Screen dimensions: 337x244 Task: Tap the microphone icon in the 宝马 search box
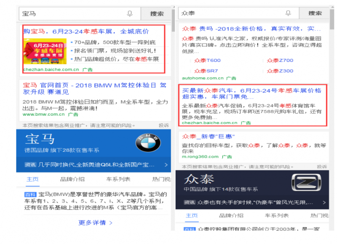[x=130, y=14]
